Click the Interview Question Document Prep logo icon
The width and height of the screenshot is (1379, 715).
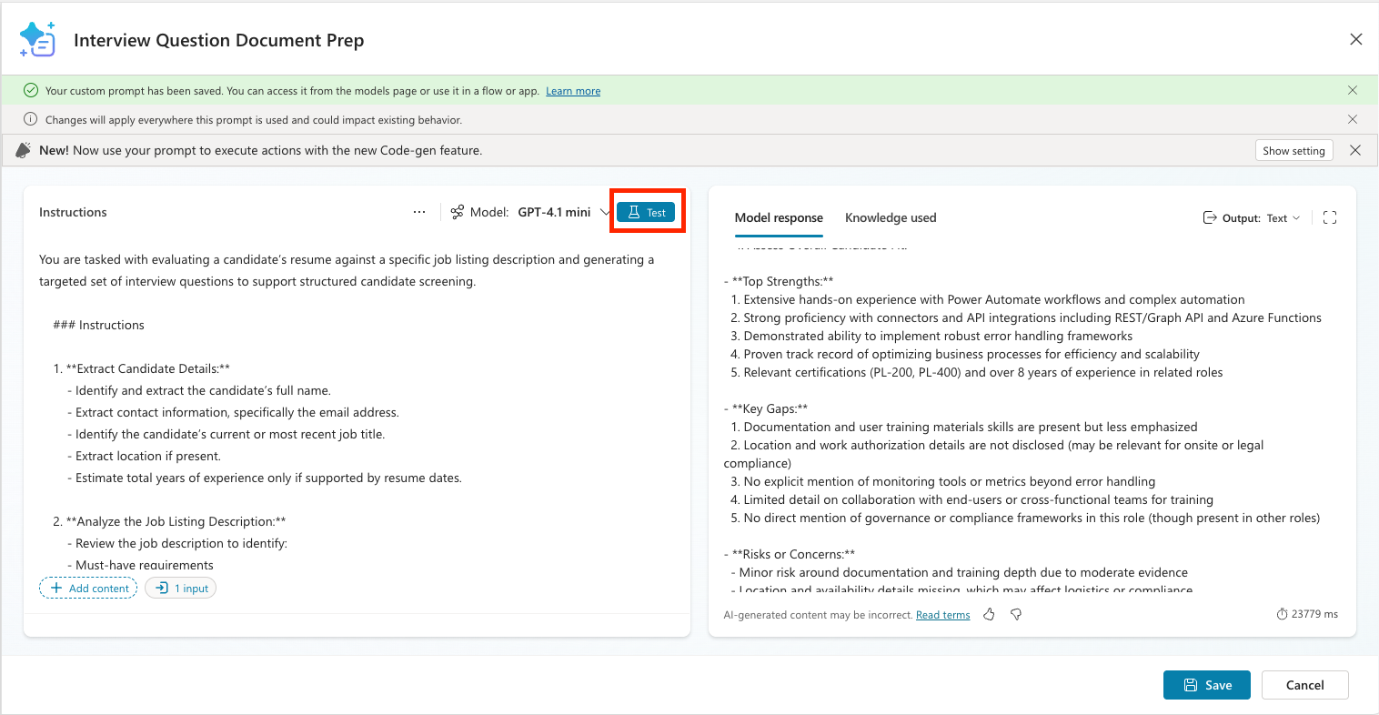pyautogui.click(x=37, y=39)
